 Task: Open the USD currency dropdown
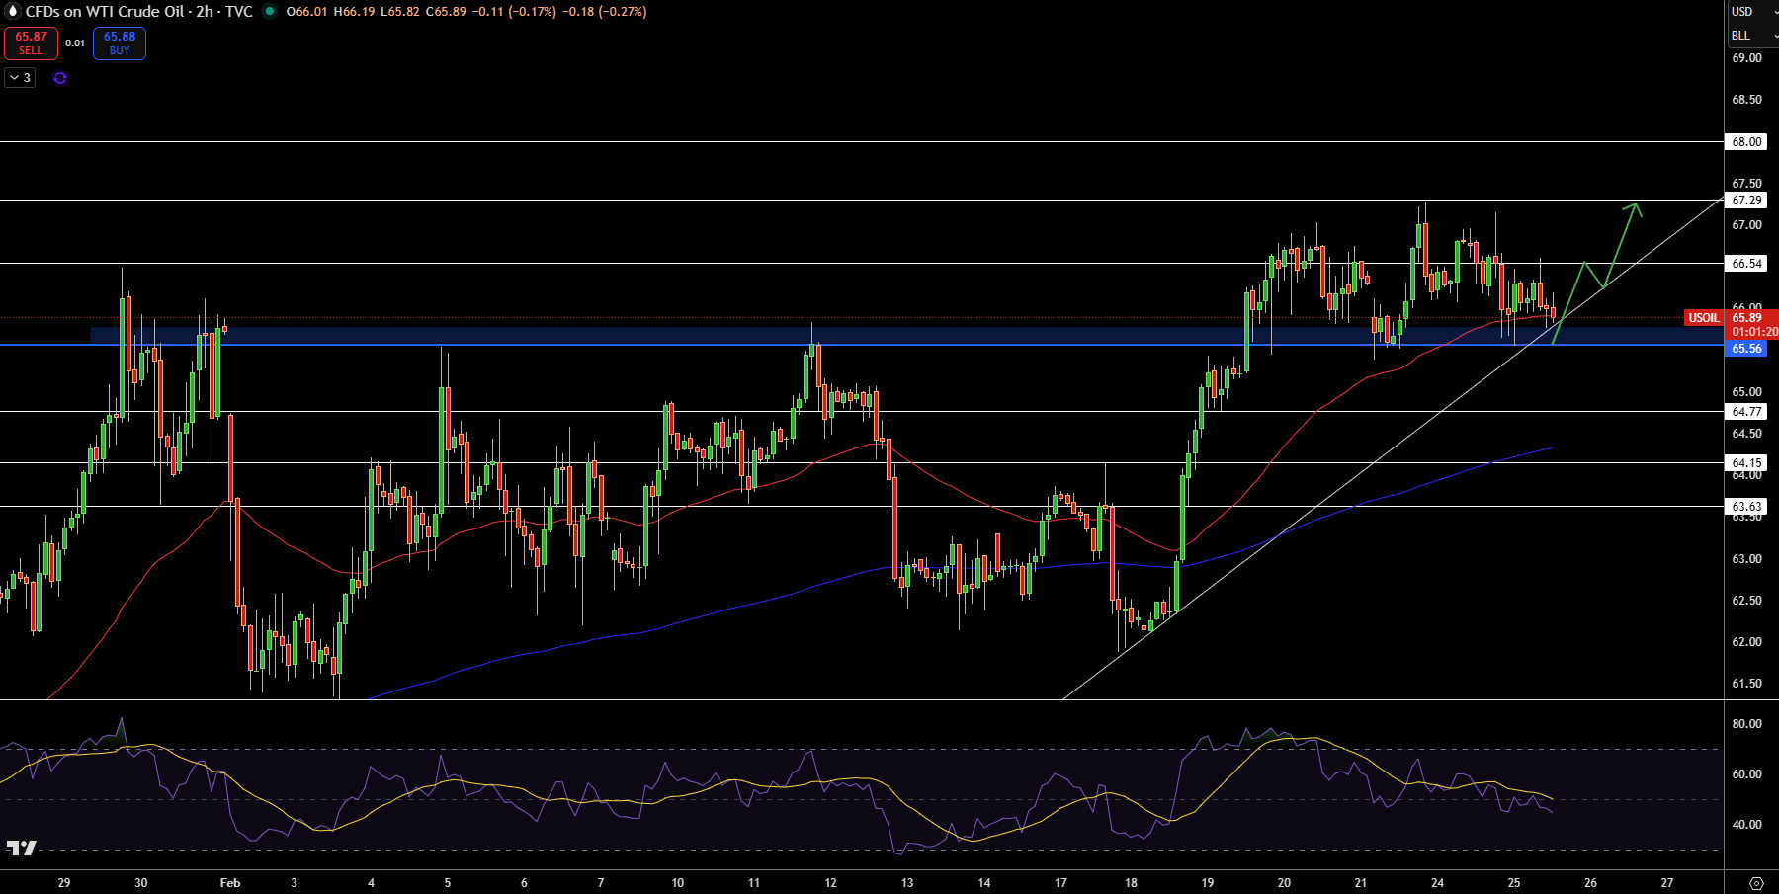coord(1751,12)
